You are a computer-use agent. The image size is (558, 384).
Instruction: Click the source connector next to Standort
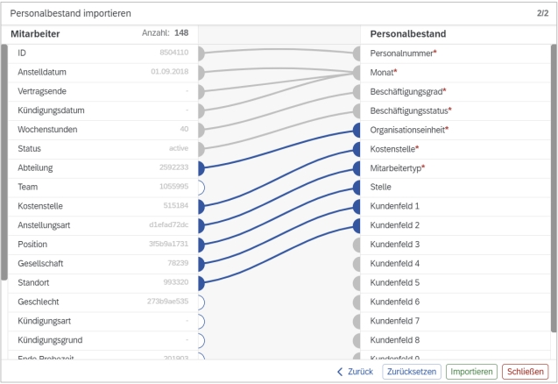(x=201, y=283)
